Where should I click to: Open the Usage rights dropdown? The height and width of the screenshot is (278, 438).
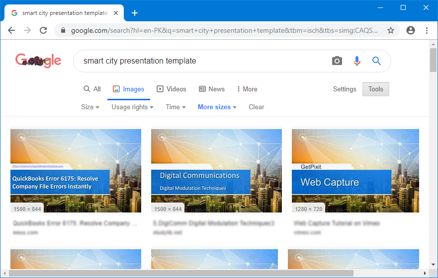(x=132, y=107)
